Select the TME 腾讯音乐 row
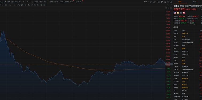Viewport: 202px width, 100px height. 188,79
